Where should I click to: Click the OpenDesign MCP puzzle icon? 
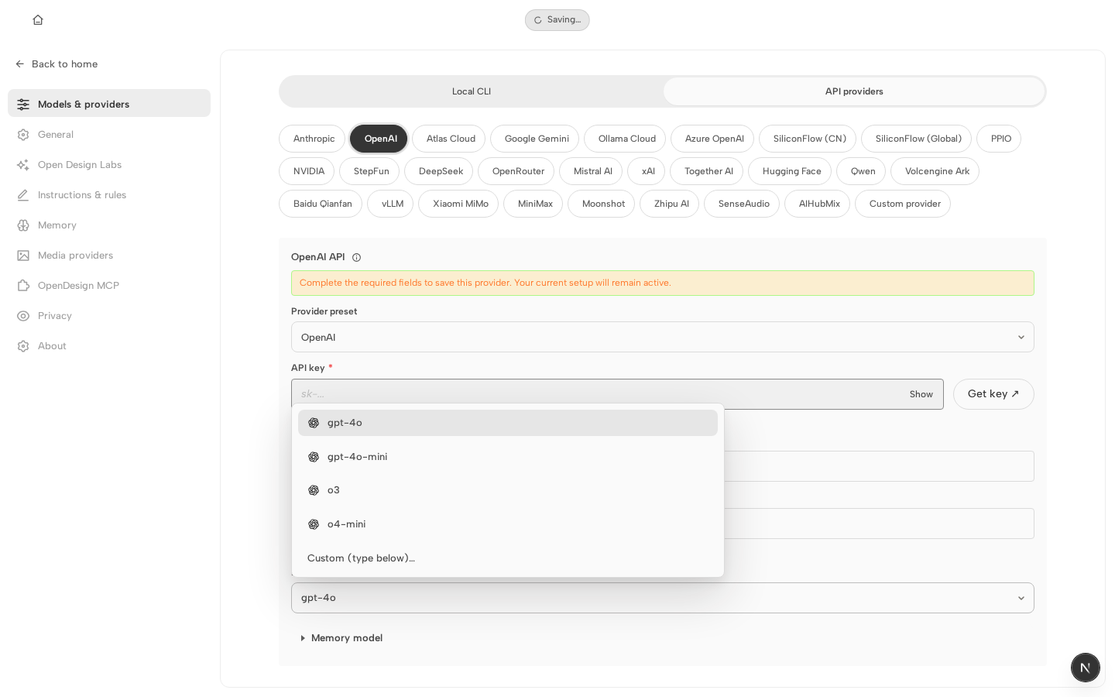pos(23,286)
